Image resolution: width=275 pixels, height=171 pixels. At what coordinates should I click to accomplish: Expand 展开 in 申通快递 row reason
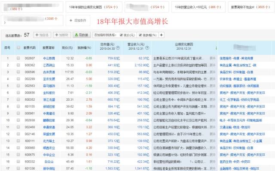213,127
